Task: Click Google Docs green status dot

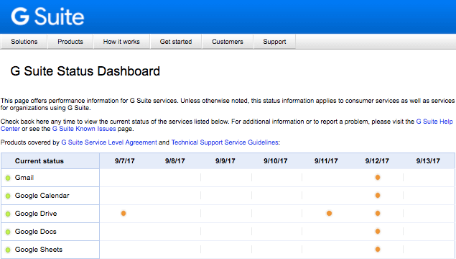Action: pyautogui.click(x=8, y=232)
